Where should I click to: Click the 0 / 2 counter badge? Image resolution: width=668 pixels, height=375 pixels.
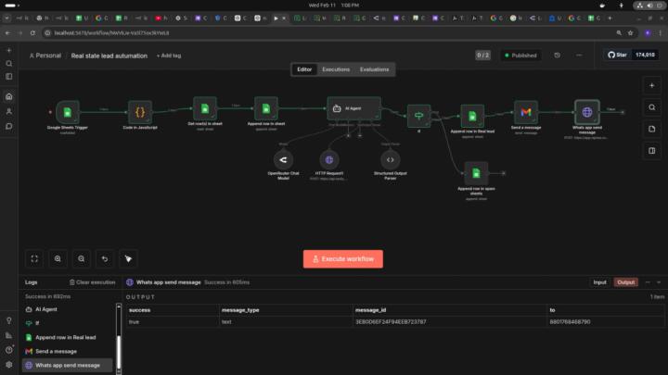(482, 56)
